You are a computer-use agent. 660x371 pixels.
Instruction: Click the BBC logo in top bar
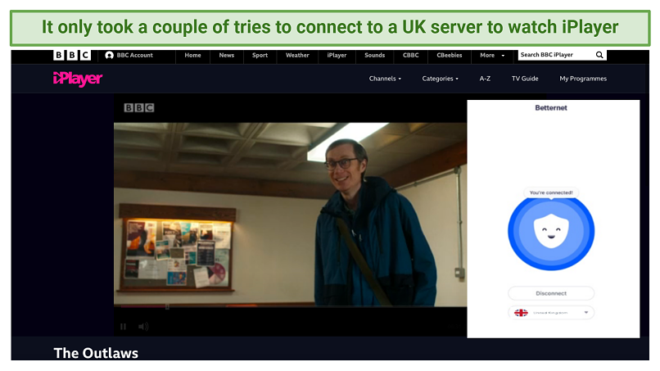click(x=72, y=55)
